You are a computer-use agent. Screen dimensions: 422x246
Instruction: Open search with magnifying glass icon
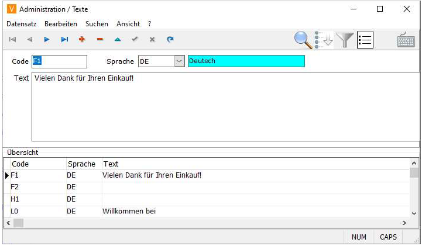click(x=303, y=40)
